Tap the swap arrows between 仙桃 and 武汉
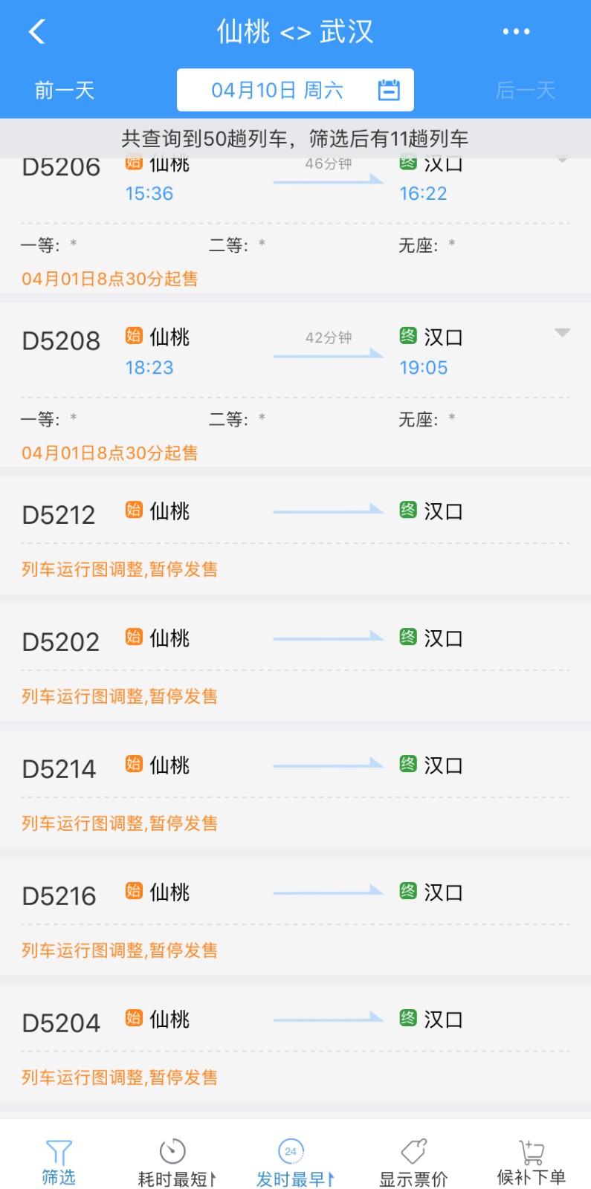The height and width of the screenshot is (1189, 591). (x=295, y=33)
